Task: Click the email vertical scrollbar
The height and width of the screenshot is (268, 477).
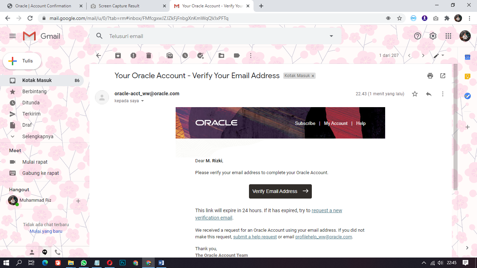Action: coord(455,126)
